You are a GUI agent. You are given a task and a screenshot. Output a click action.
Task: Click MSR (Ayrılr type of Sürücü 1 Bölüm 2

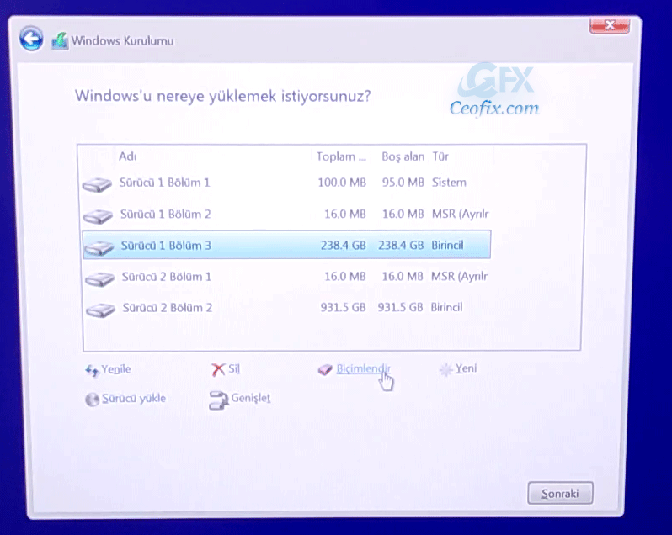[x=460, y=214]
